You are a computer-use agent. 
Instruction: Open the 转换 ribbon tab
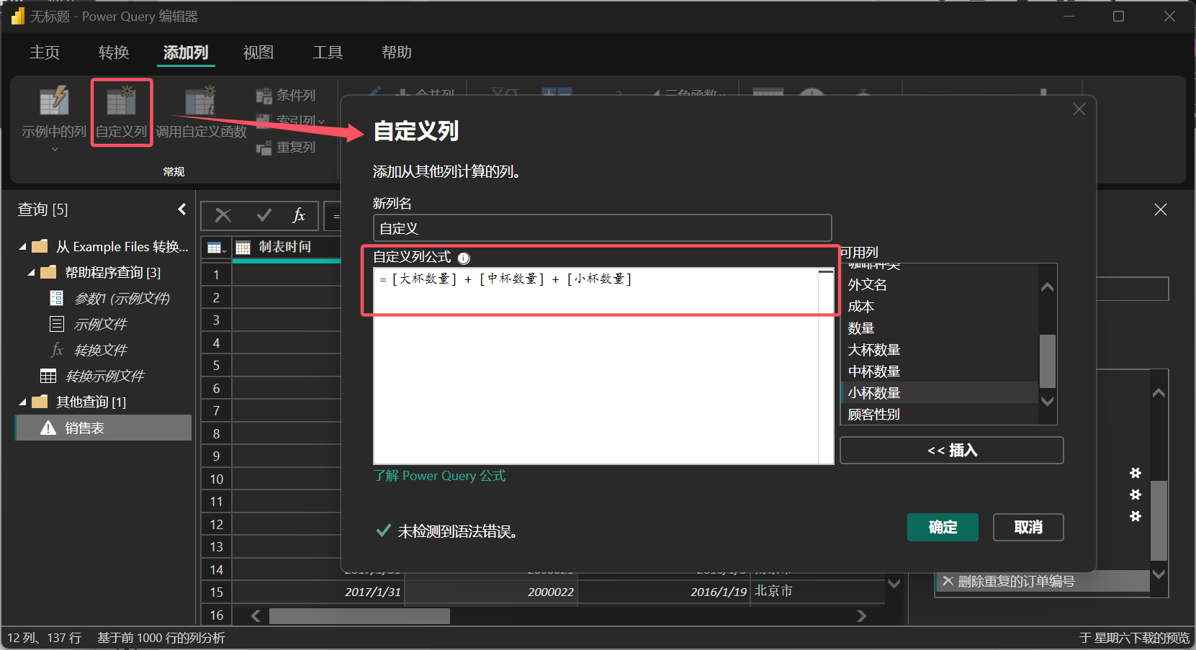[x=114, y=52]
